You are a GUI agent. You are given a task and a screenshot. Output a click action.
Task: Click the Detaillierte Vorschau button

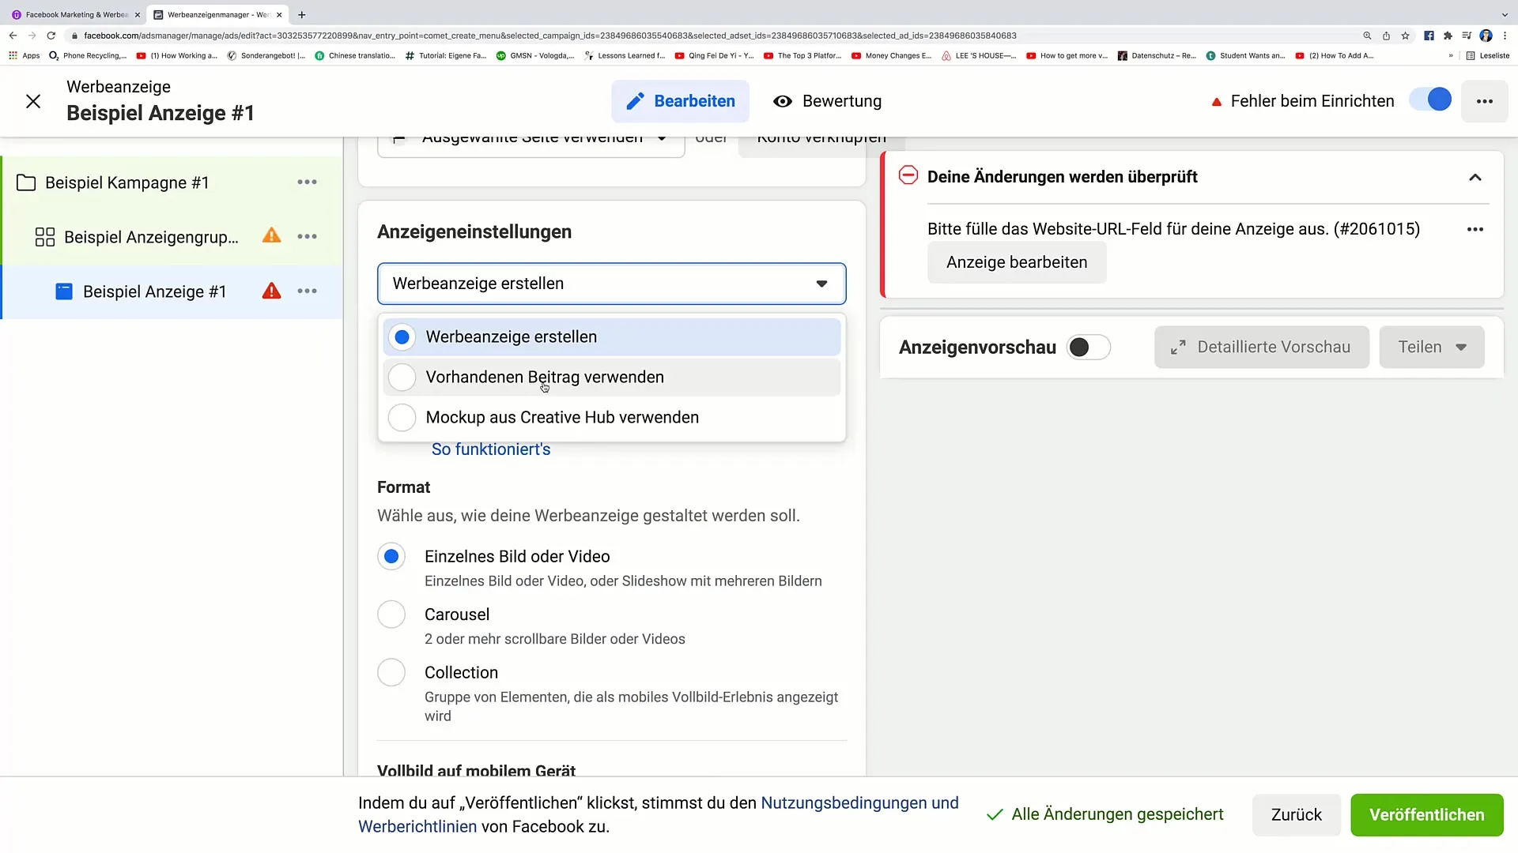click(1263, 347)
